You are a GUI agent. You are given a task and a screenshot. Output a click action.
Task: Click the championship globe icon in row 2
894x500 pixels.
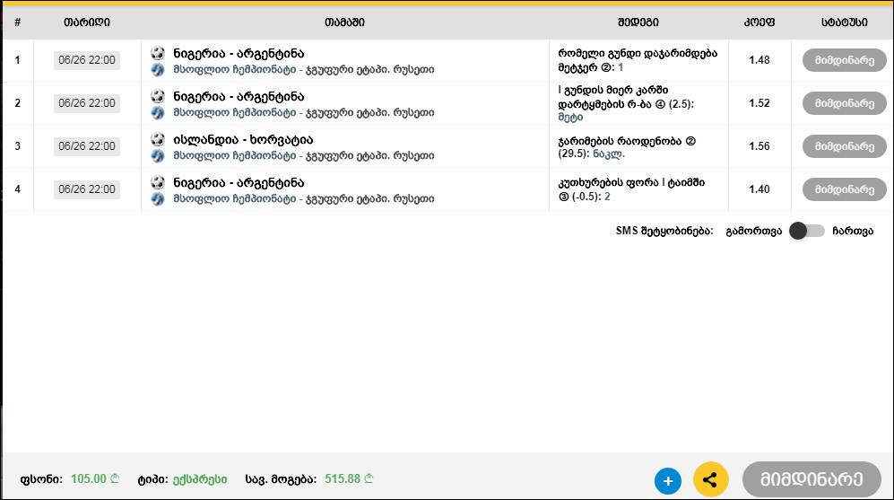tap(158, 112)
